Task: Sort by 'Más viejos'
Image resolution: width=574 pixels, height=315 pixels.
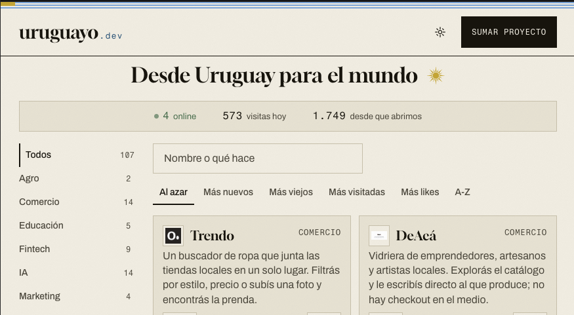Action: pyautogui.click(x=291, y=193)
